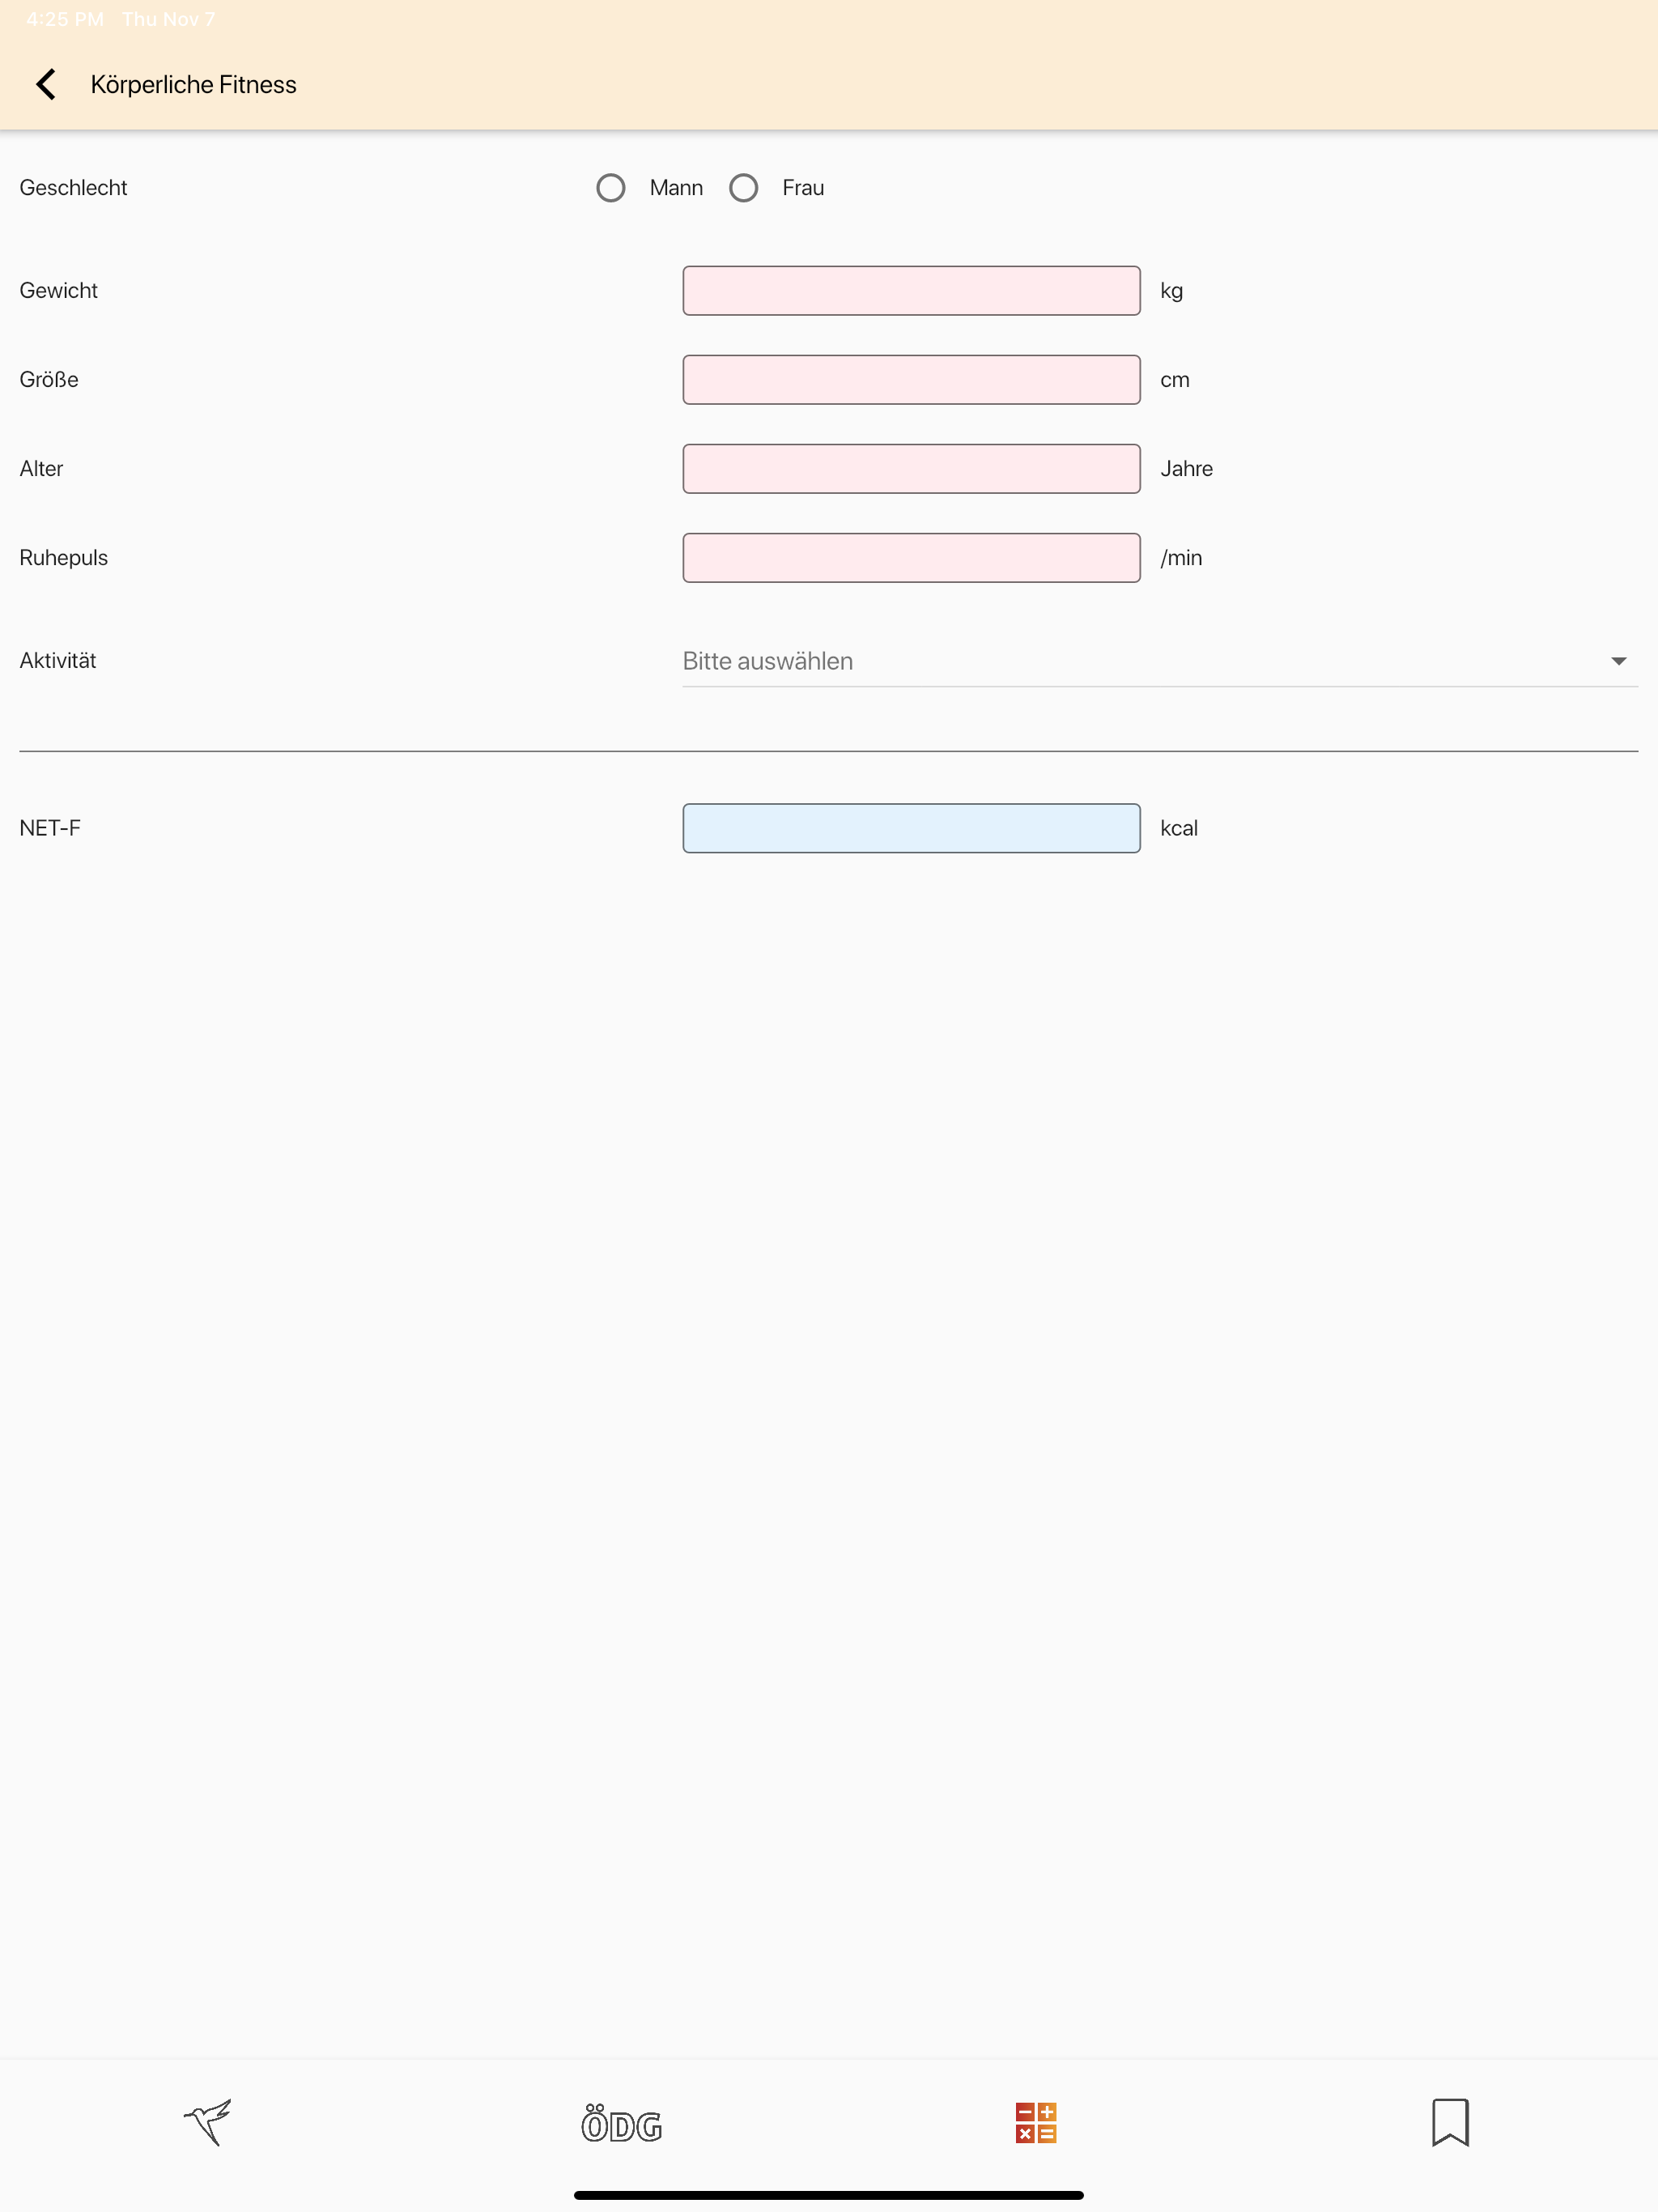Click the 'Körperliche Fitness' title text
This screenshot has height=2212, width=1658.
pos(194,85)
